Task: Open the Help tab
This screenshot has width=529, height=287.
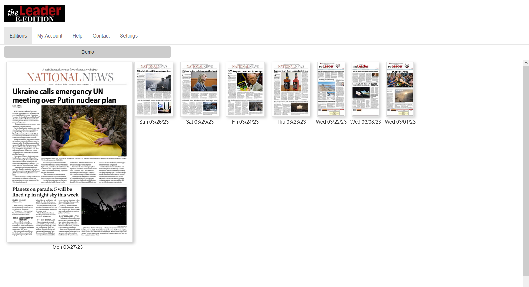Action: (78, 36)
